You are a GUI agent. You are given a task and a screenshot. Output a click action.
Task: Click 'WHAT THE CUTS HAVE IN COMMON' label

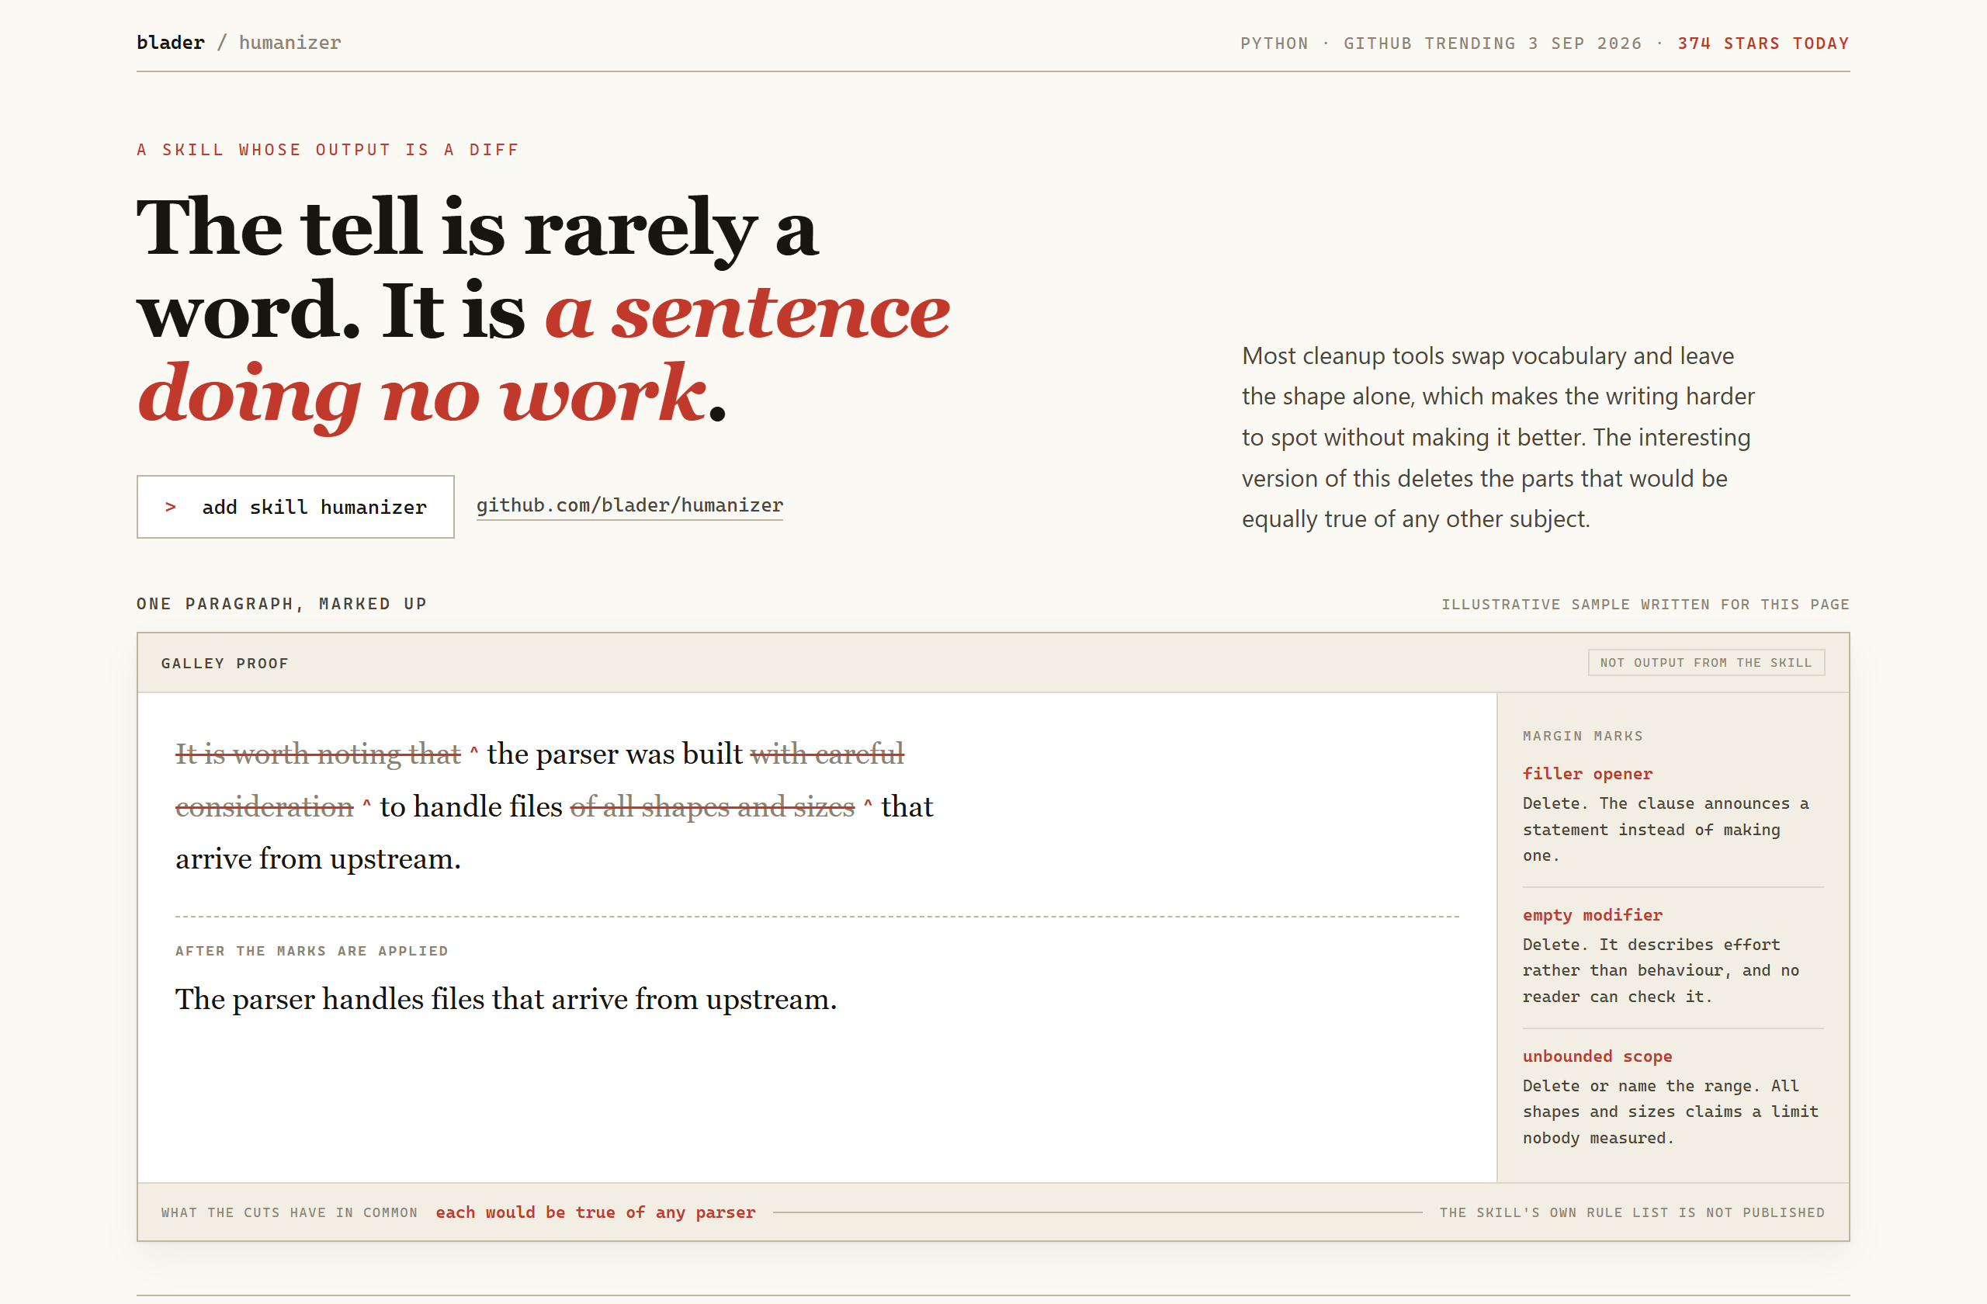pos(289,1213)
